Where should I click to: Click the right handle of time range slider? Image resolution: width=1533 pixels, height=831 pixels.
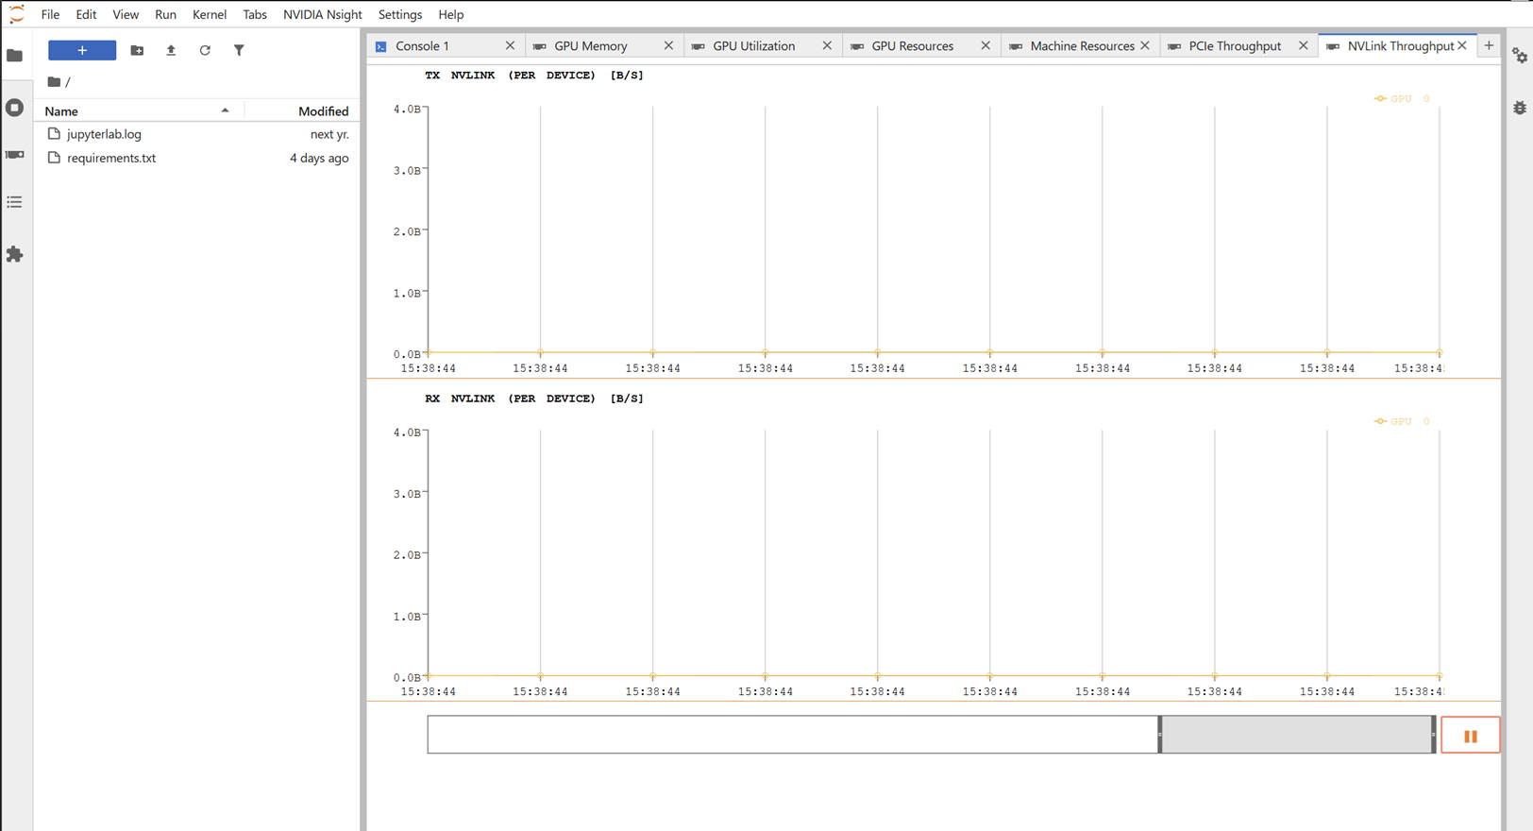pos(1434,735)
